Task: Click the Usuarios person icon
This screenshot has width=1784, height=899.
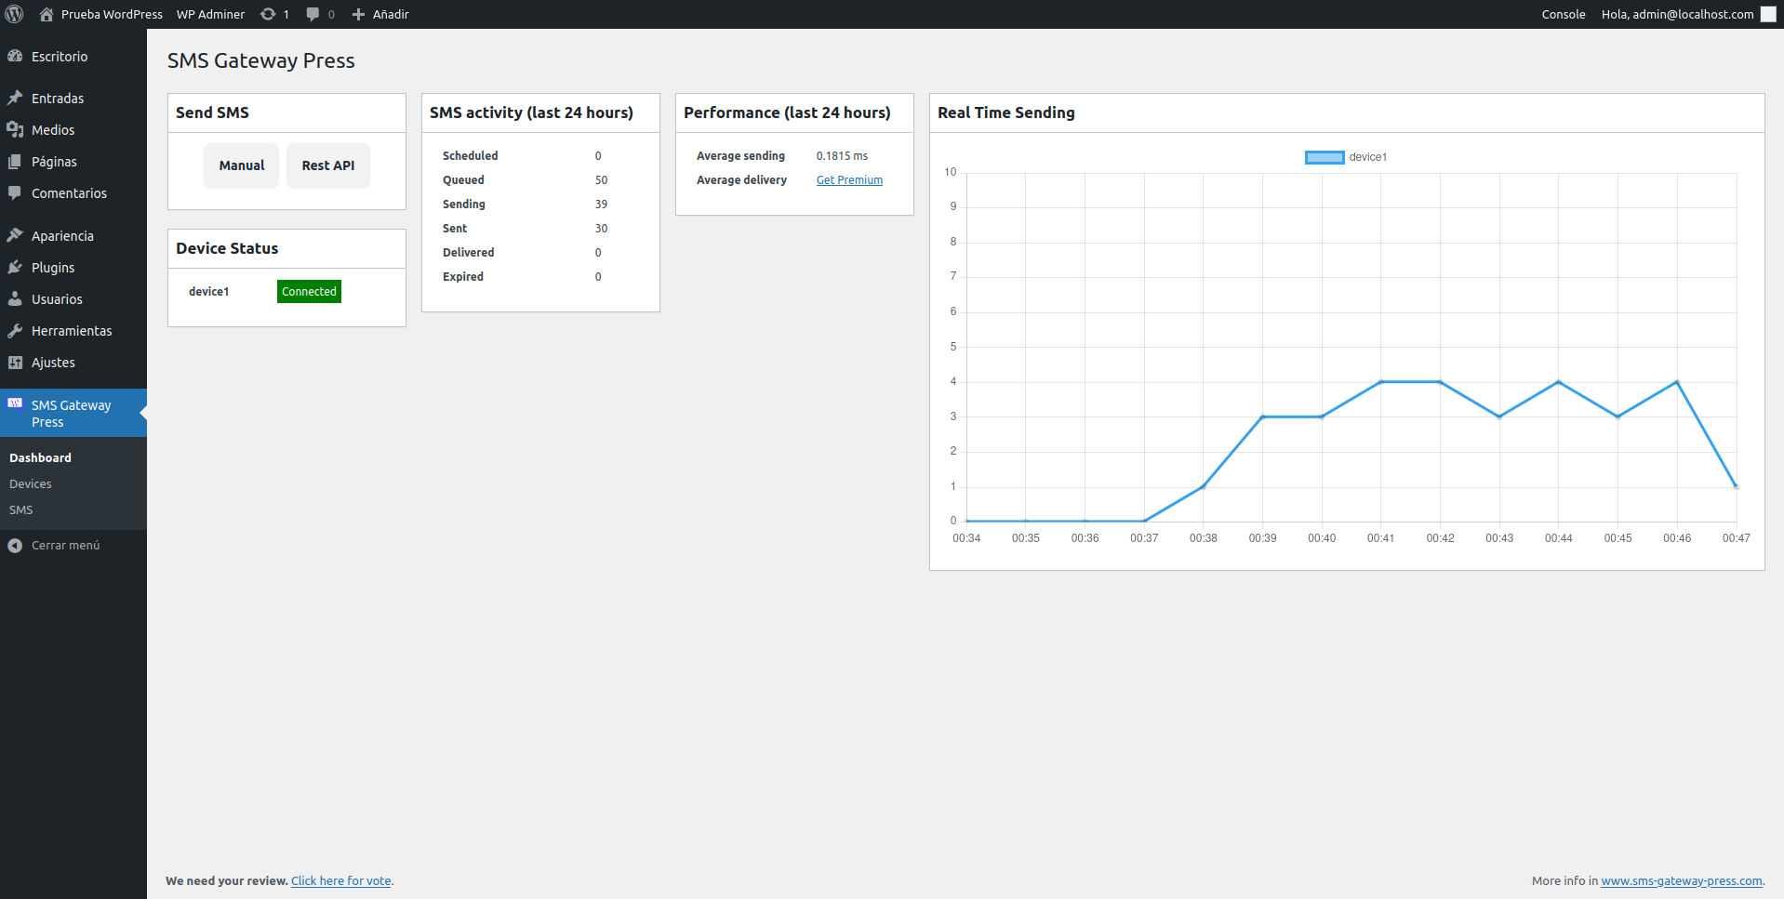Action: tap(15, 298)
